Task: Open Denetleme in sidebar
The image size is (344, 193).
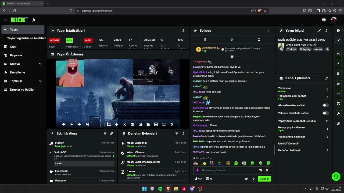Action: click(x=23, y=72)
